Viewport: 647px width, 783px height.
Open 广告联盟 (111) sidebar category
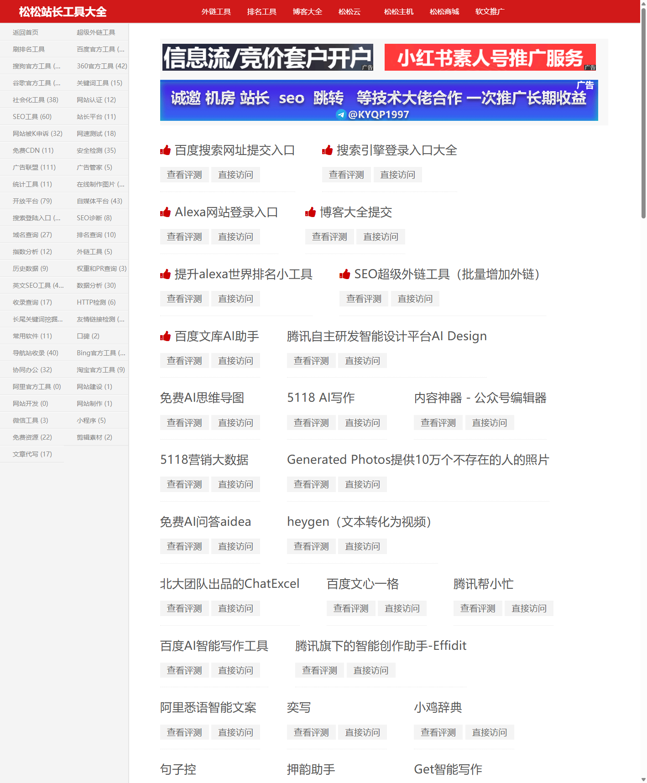point(34,167)
